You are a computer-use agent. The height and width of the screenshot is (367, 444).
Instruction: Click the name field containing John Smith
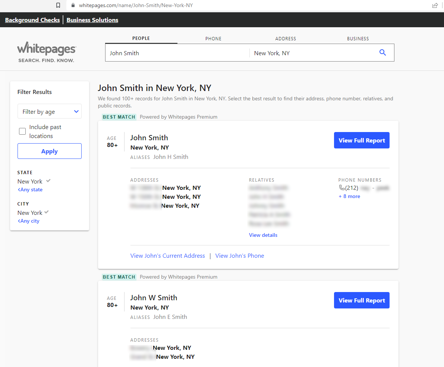click(177, 53)
